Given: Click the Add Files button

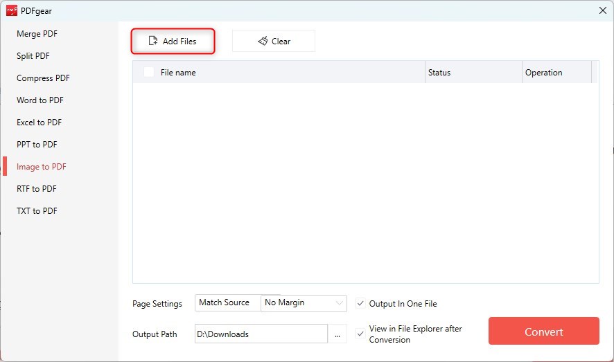Looking at the screenshot, I should [x=173, y=41].
